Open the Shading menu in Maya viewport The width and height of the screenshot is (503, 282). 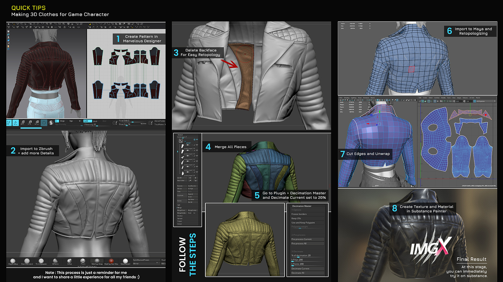[347, 98]
